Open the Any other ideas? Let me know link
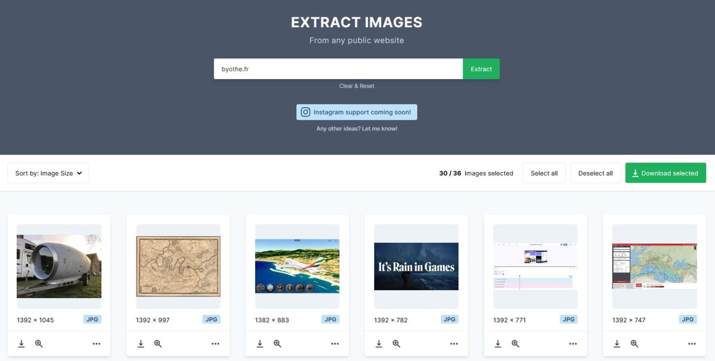The image size is (715, 361). pyautogui.click(x=357, y=128)
